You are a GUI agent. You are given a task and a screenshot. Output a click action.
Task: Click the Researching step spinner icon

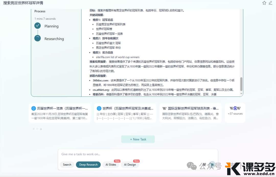[x=38, y=38]
